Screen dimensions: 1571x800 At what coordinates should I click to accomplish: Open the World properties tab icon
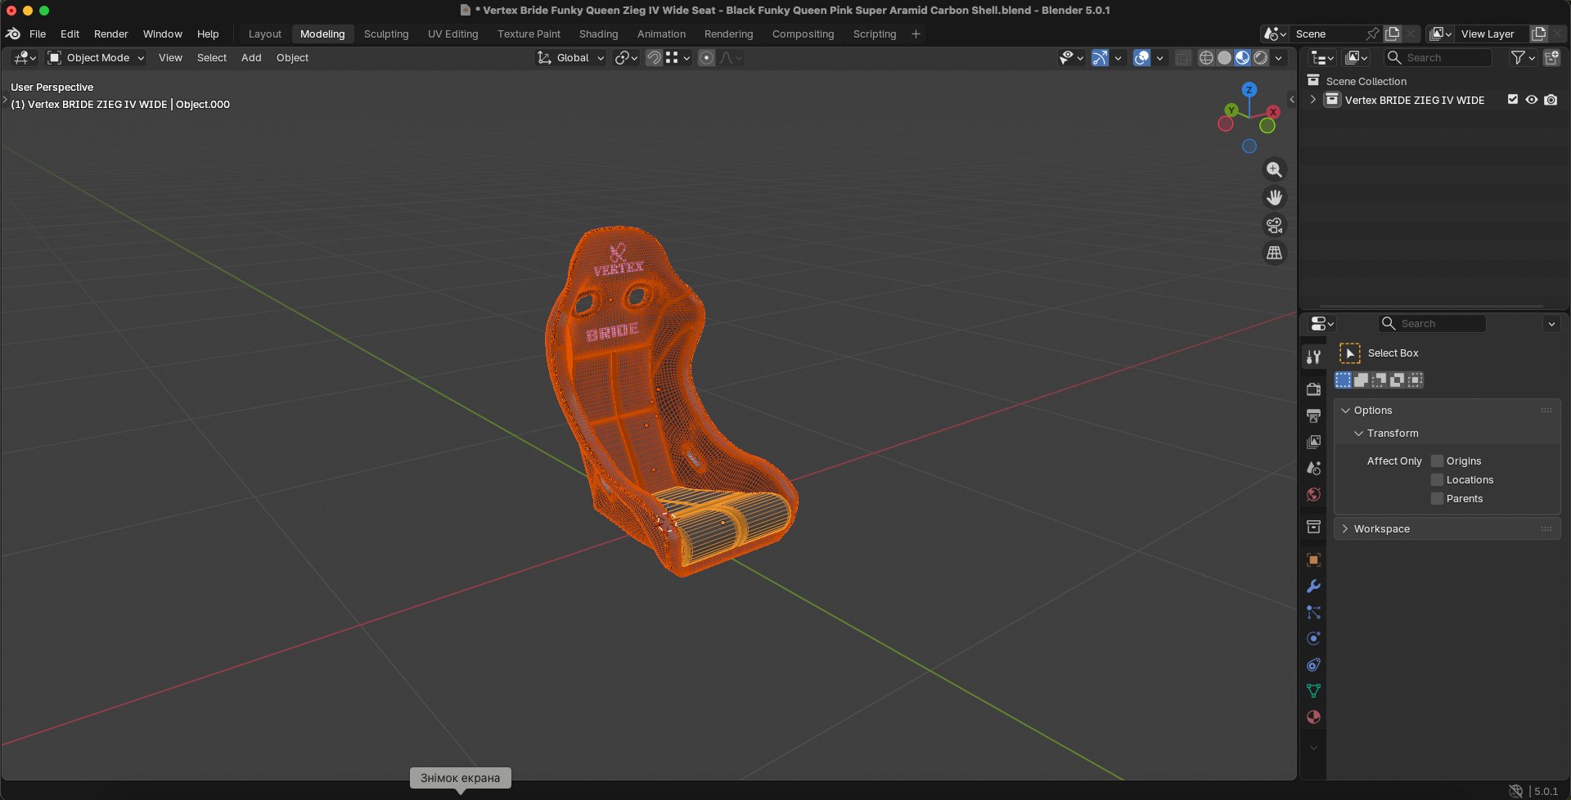[x=1313, y=494]
